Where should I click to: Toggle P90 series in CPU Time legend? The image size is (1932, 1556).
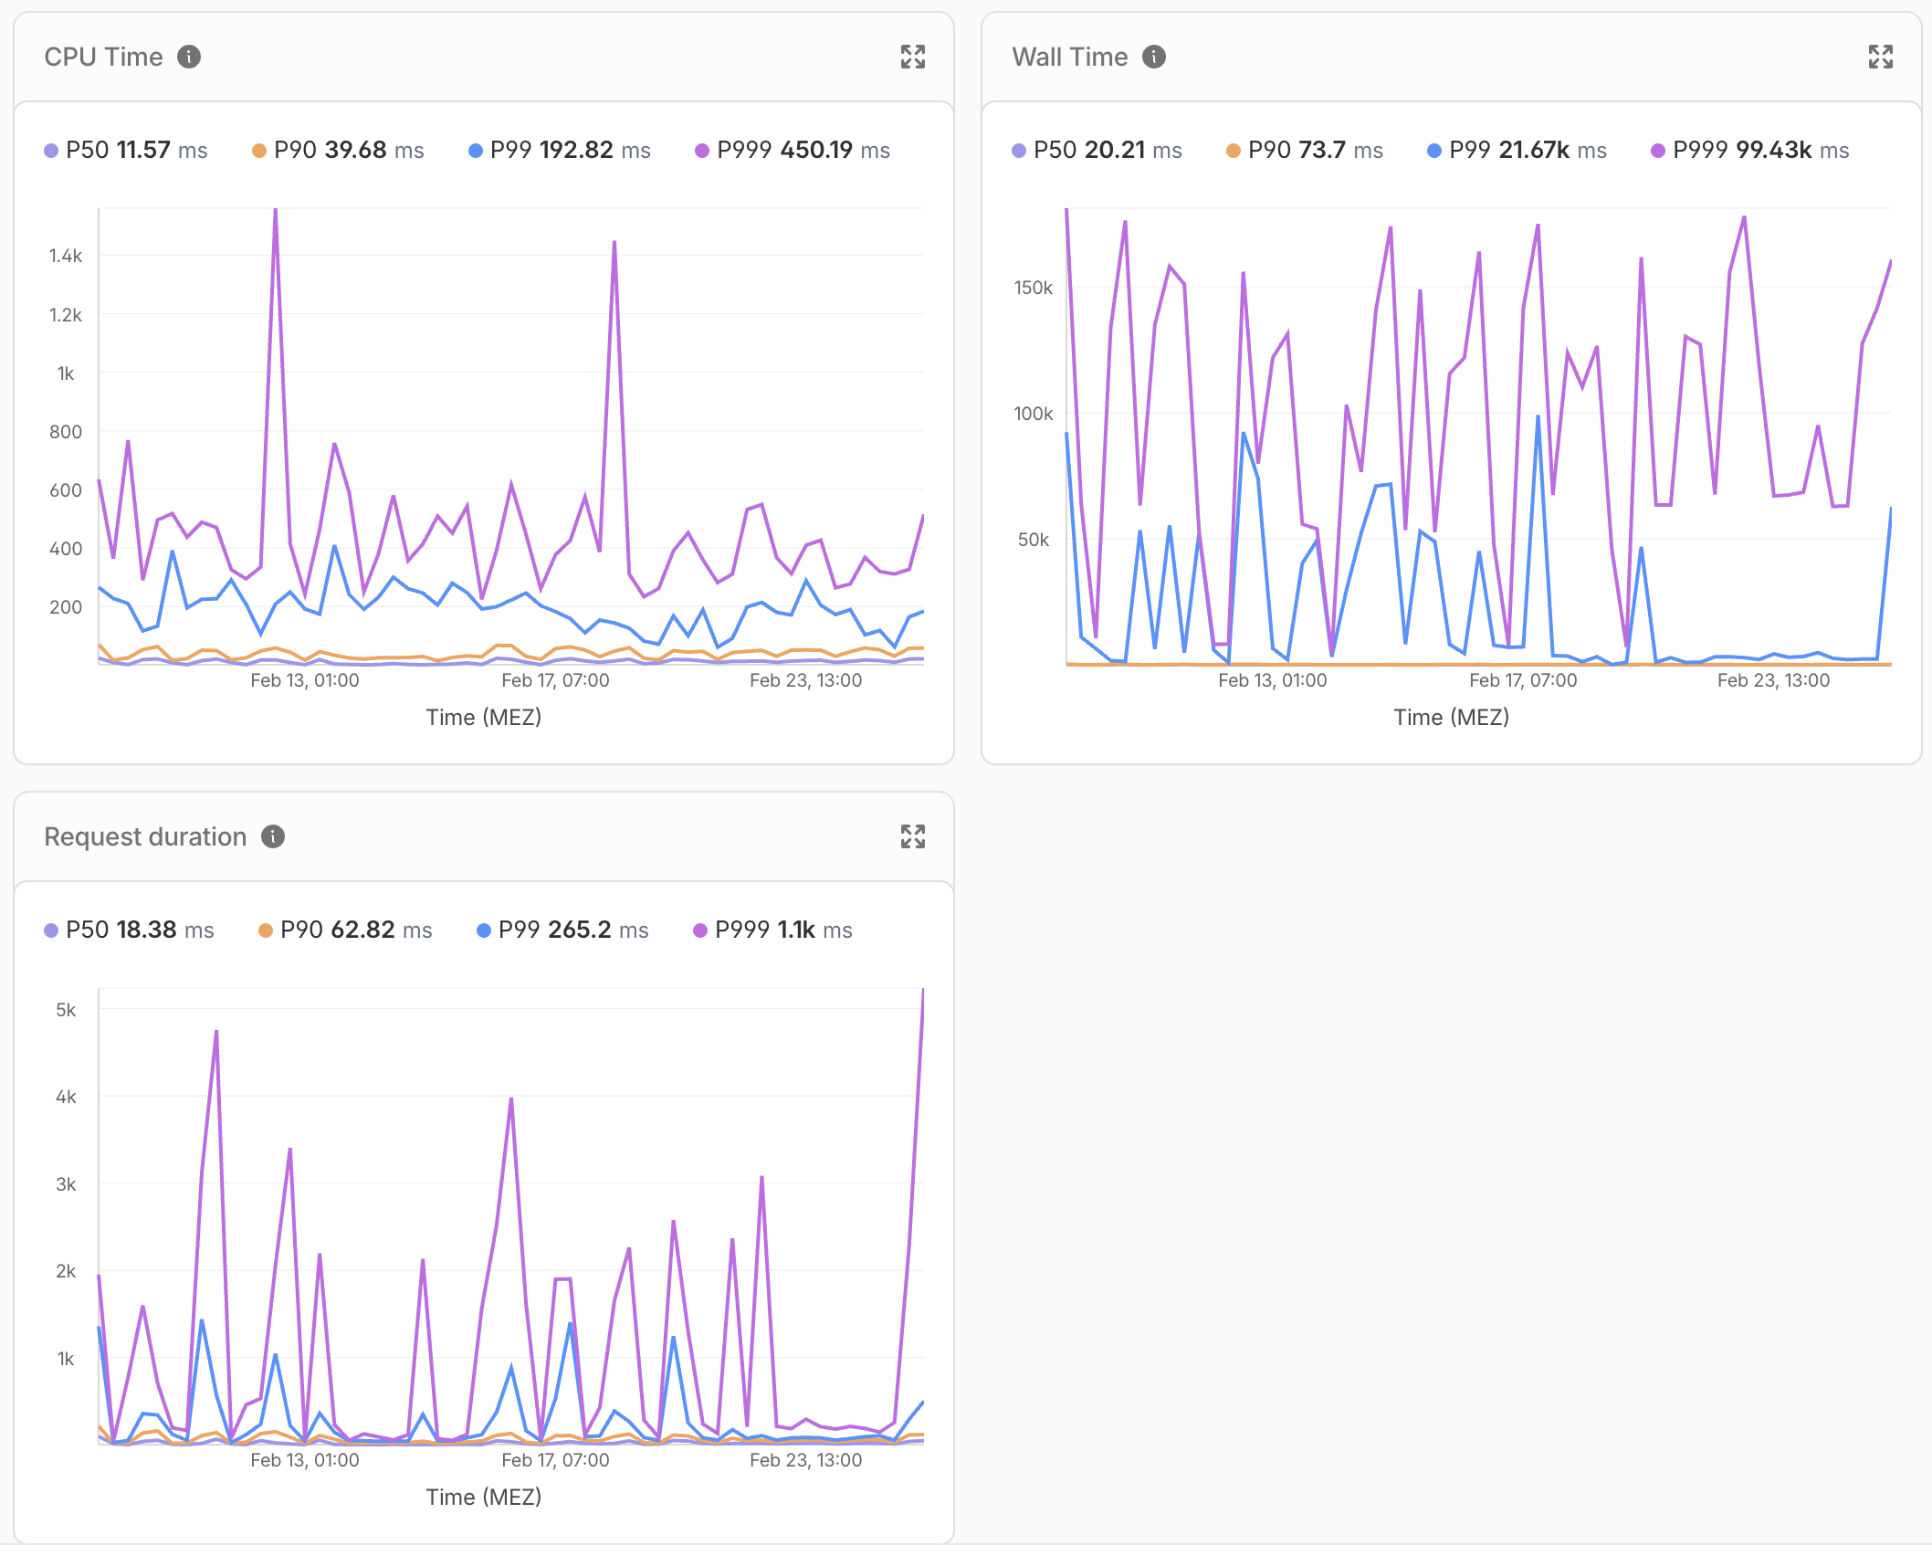pyautogui.click(x=338, y=150)
